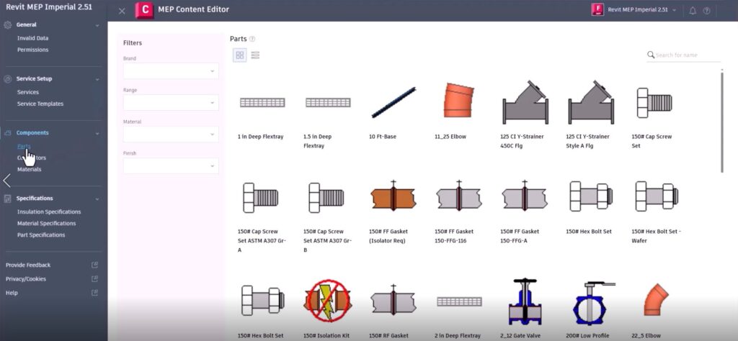Select the 2_12 Gate Valve thumbnail

pos(525,301)
